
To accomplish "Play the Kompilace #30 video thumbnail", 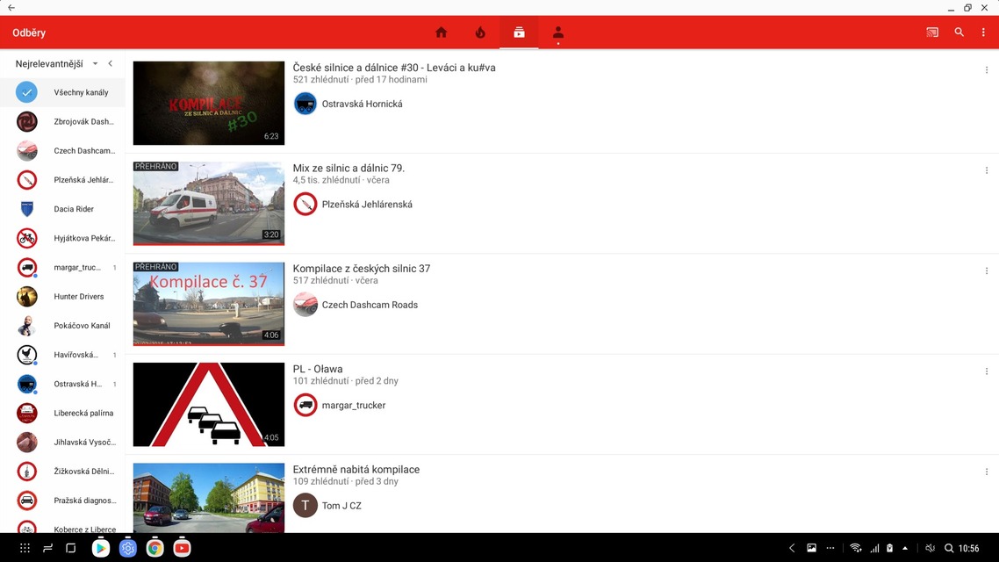I will (x=209, y=103).
